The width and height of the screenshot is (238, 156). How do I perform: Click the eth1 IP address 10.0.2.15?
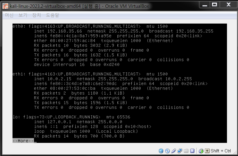[59, 79]
